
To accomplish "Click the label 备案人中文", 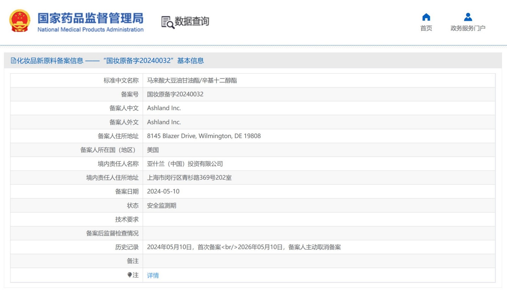I will click(124, 108).
